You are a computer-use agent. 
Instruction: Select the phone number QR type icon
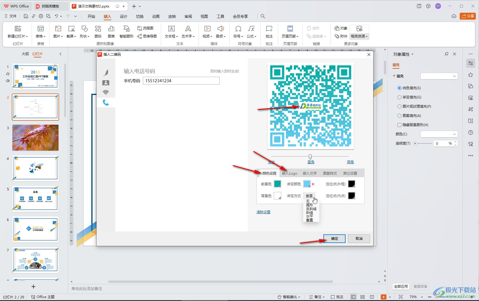click(x=106, y=102)
